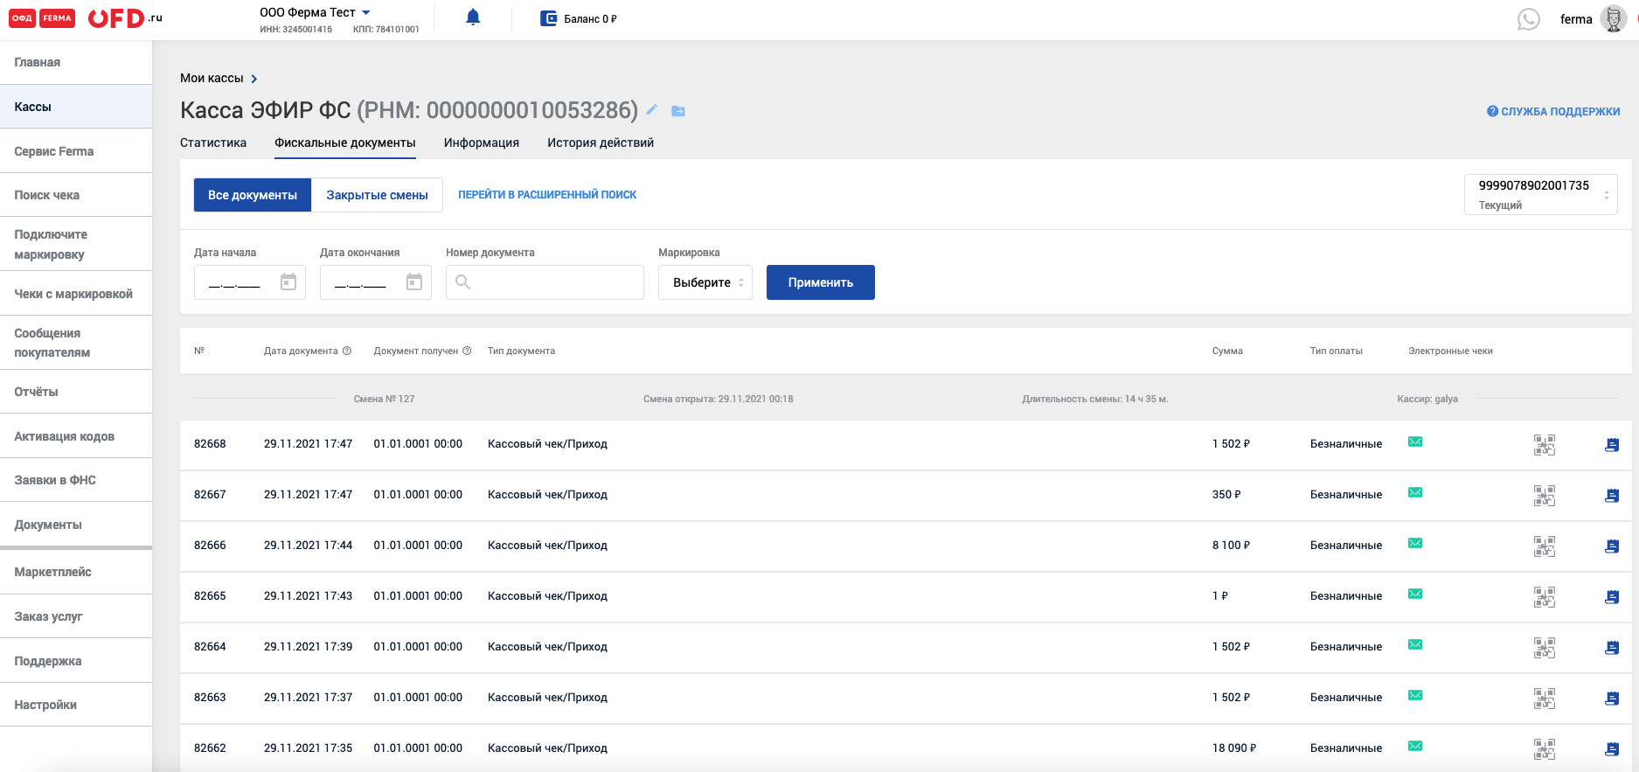1639x772 pixels.
Task: Click the notification bell icon
Action: click(x=473, y=17)
